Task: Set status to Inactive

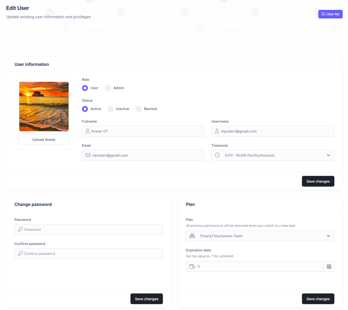Action: [x=110, y=109]
